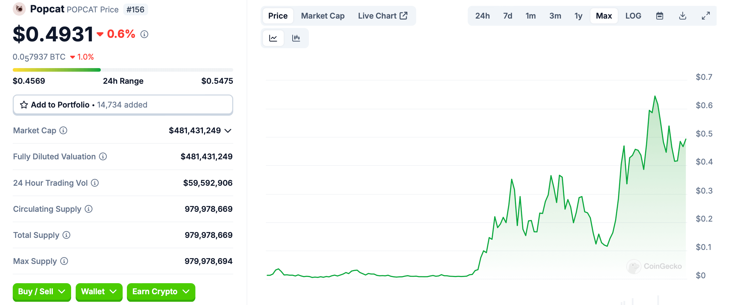Image resolution: width=730 pixels, height=305 pixels.
Task: Click the Circulating Supply 979,978,669 value
Action: coord(209,209)
